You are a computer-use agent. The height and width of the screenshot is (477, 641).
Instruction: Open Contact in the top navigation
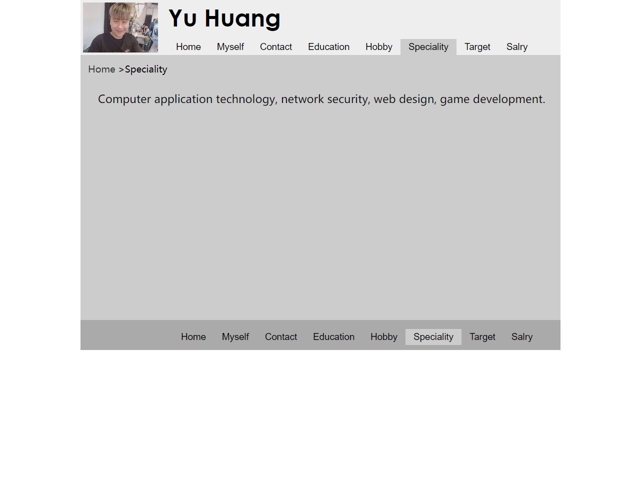276,47
